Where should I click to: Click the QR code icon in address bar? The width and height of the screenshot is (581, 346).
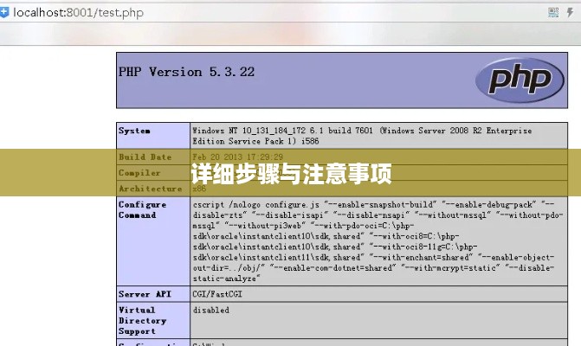553,13
